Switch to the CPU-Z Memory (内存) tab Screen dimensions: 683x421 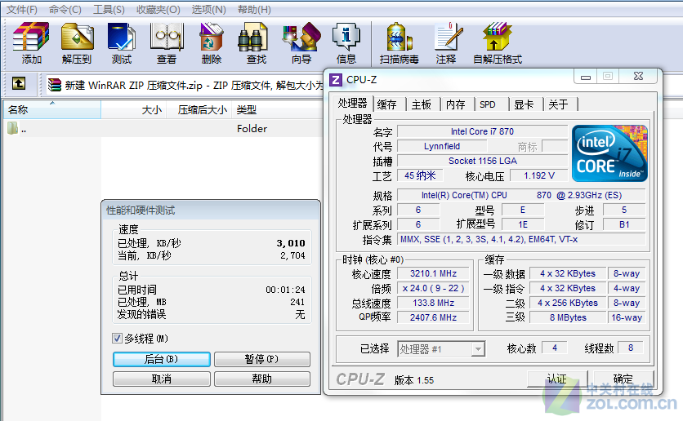456,104
